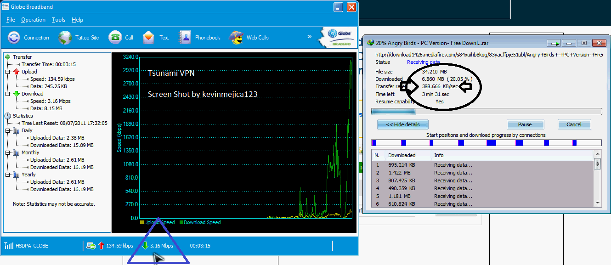Open the Text envelope icon

[x=149, y=38]
